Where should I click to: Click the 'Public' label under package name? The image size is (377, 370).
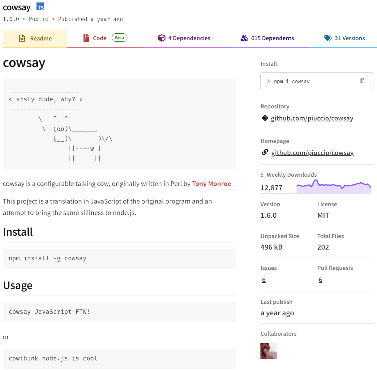[x=38, y=19]
